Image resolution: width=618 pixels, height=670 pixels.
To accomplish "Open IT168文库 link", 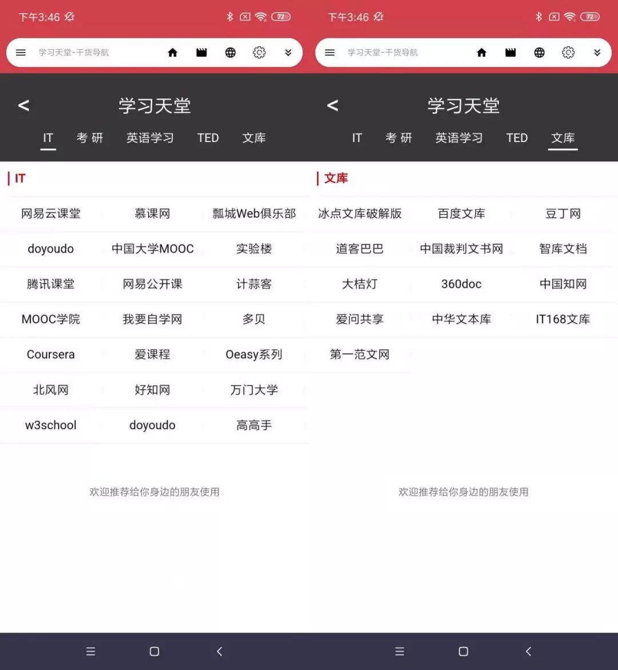I will 563,319.
